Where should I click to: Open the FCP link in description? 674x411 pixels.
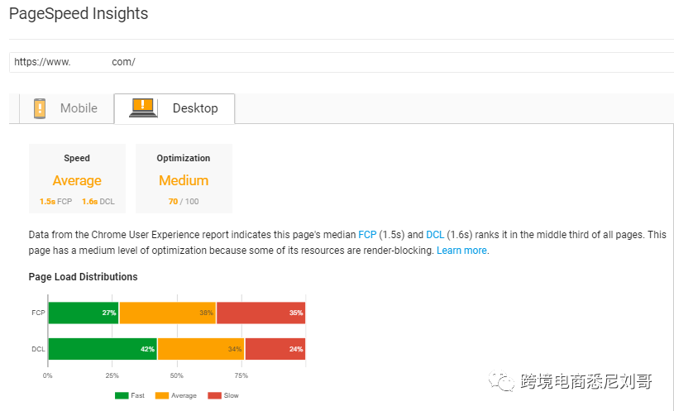(367, 235)
